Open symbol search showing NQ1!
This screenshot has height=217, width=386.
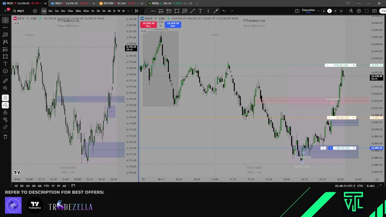point(19,11)
